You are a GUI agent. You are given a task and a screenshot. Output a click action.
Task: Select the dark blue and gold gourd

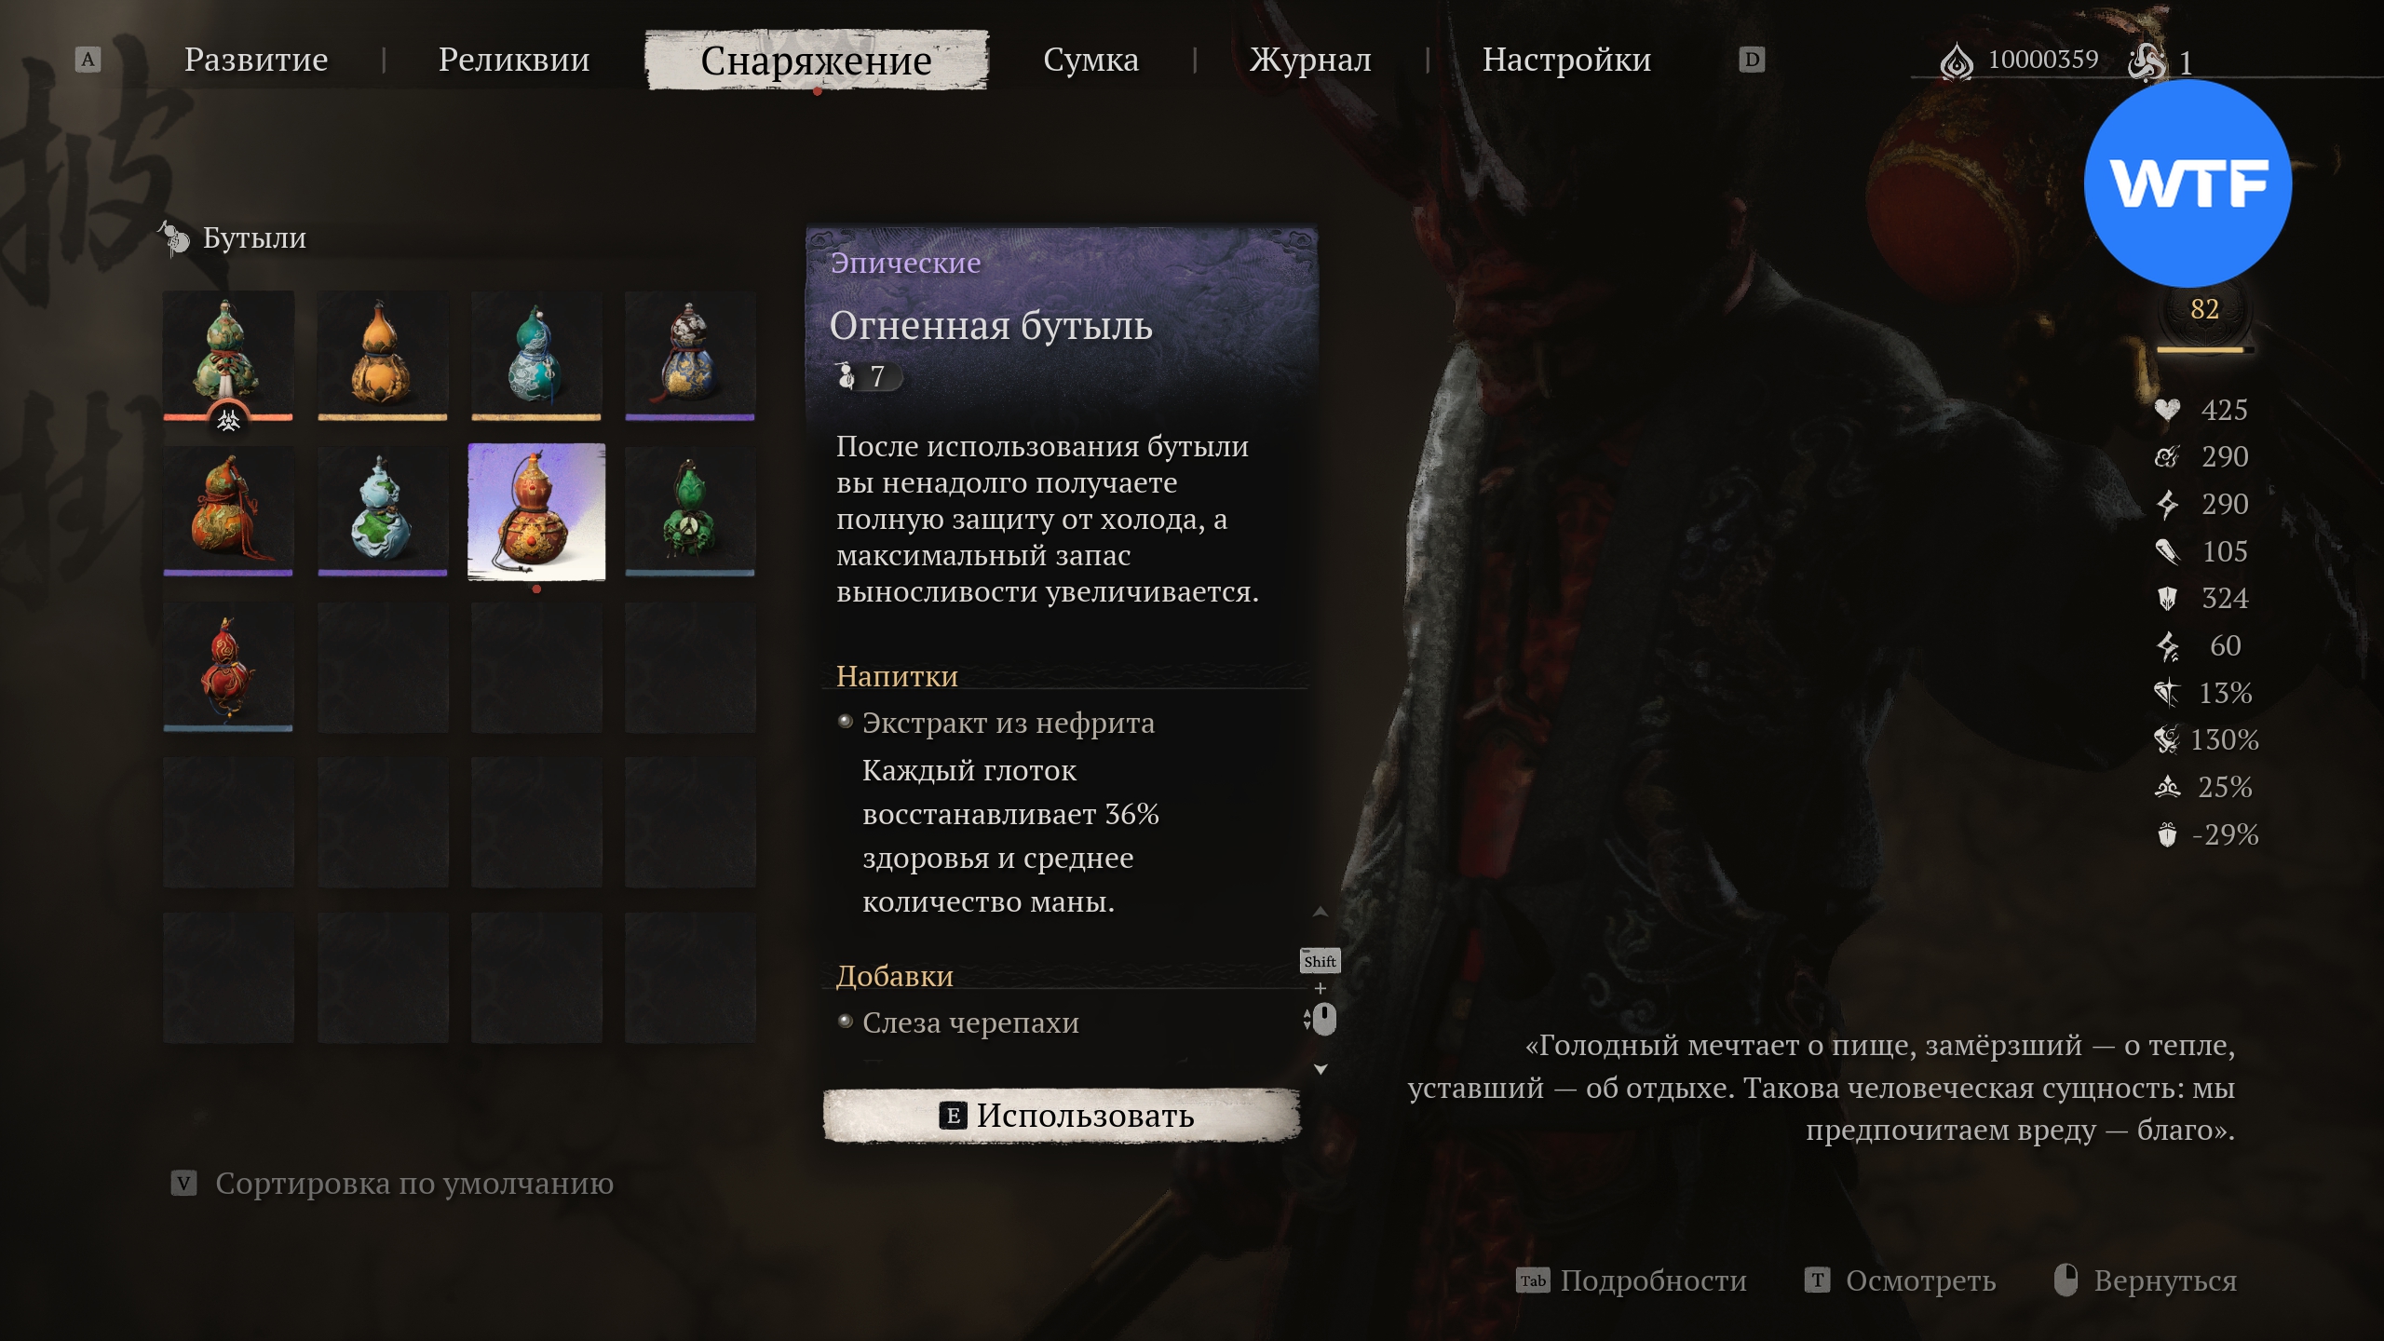(690, 356)
